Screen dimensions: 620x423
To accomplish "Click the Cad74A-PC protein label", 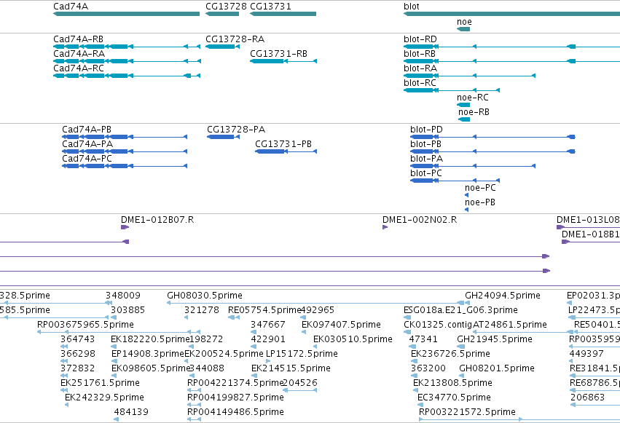I will (87, 159).
